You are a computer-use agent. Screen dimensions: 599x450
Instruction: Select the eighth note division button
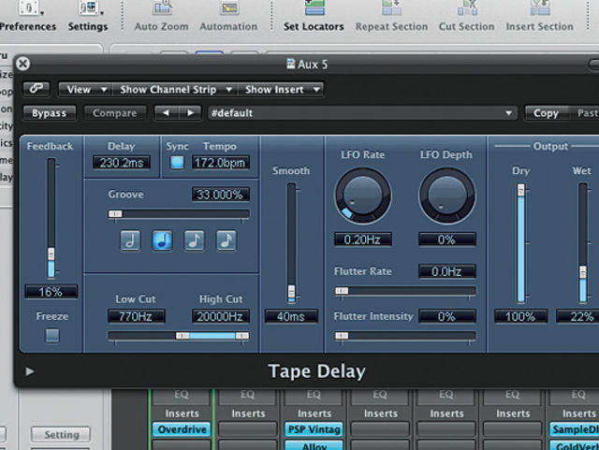pyautogui.click(x=194, y=240)
